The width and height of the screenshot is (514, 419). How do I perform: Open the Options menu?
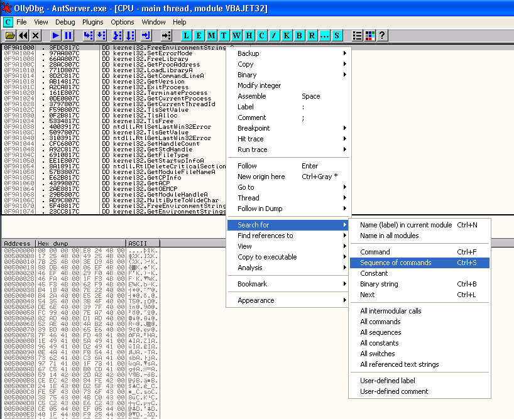123,22
